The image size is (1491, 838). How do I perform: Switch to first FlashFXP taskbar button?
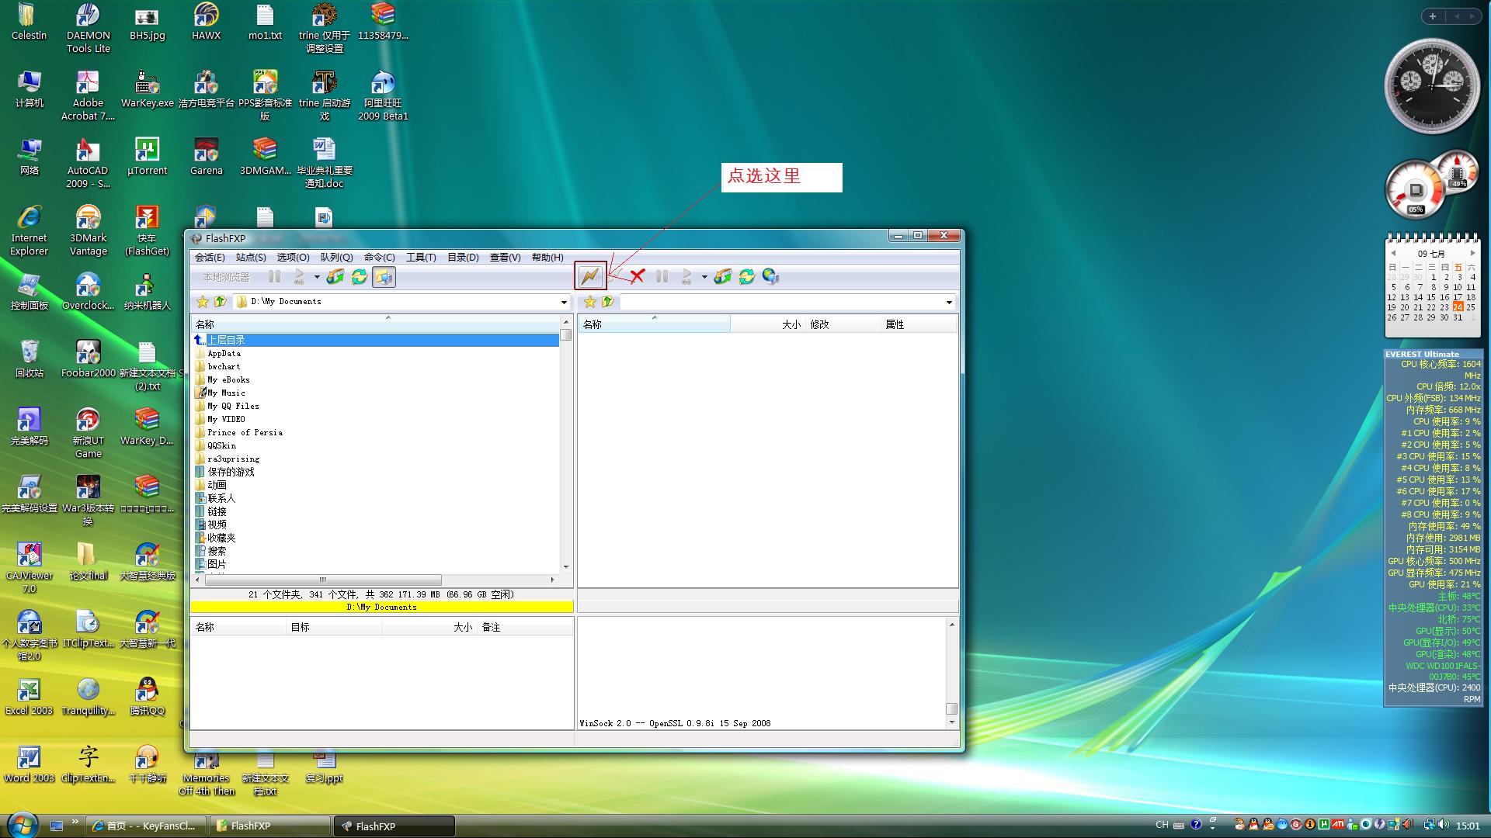269,826
